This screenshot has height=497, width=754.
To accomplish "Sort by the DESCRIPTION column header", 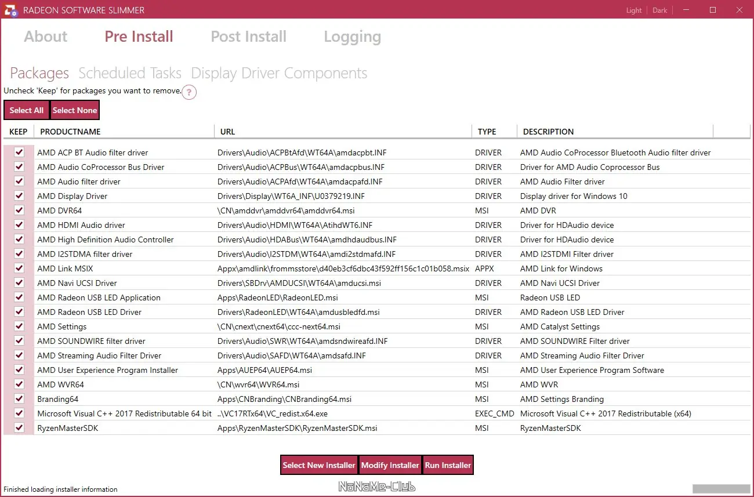I will pos(615,132).
